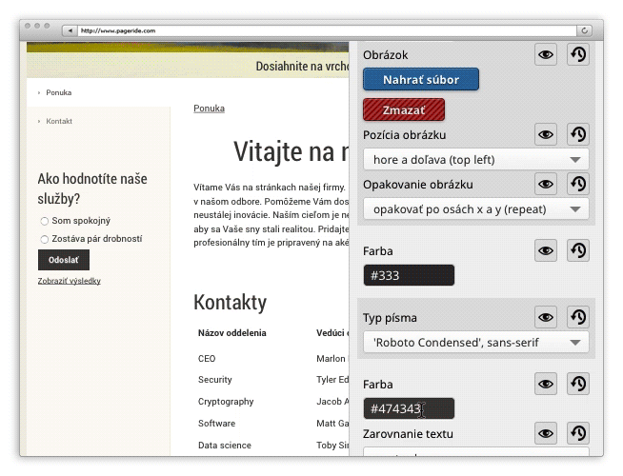Choose 'Zostáva pár drobností' radio option
Screen dimensions: 623x476
[x=44, y=239]
